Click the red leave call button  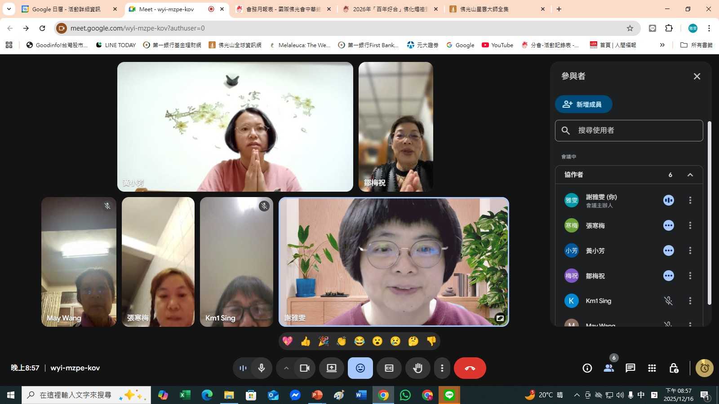(x=470, y=368)
